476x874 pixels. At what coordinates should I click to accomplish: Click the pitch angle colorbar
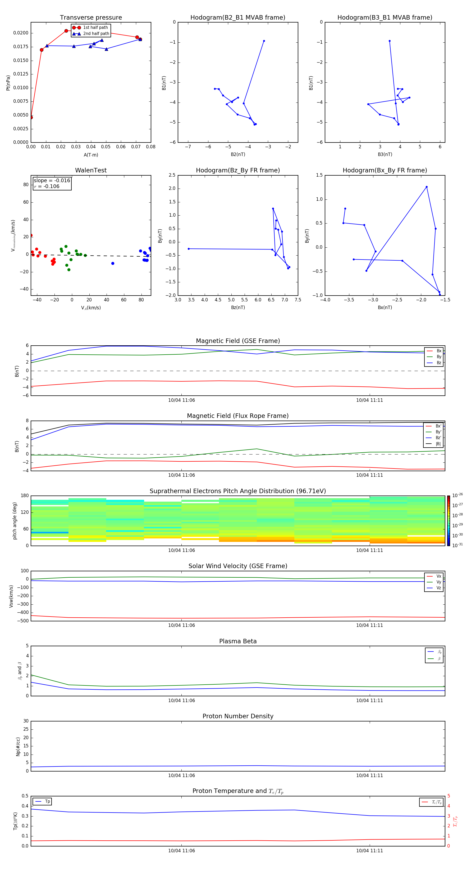[448, 521]
